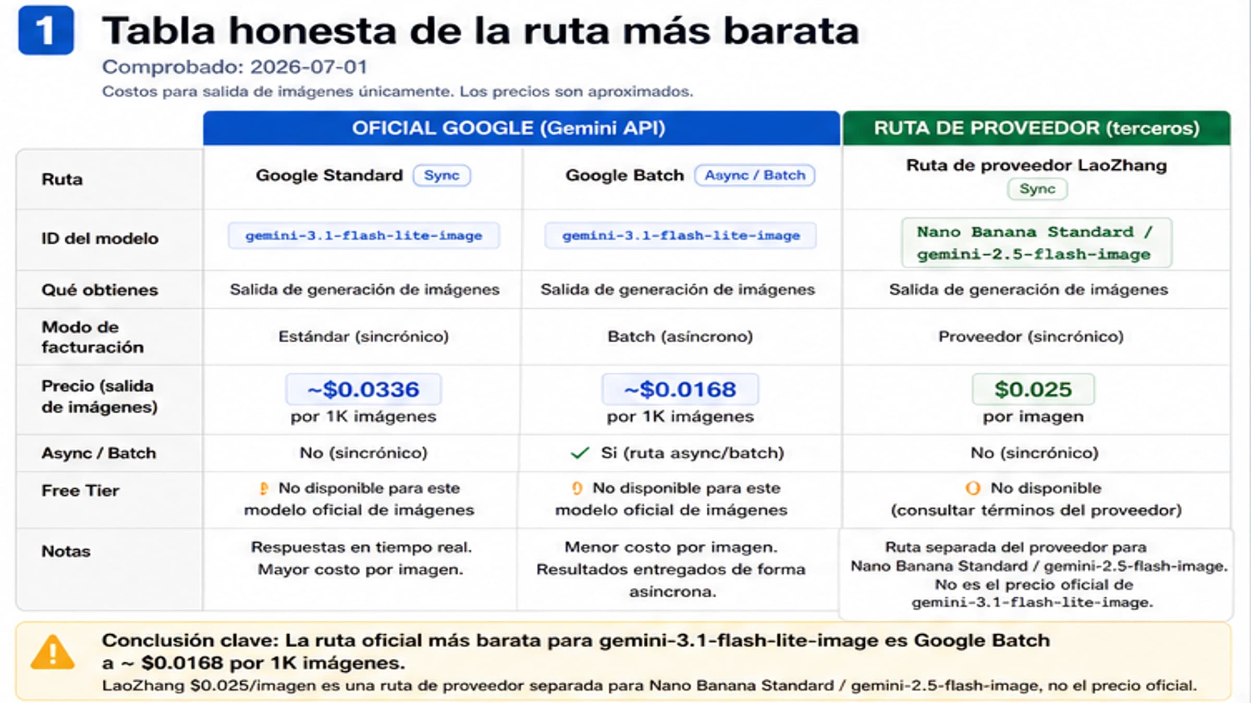This screenshot has width=1251, height=703.
Task: Click the (consultar términos del proveedor) text
Action: coord(1036,510)
